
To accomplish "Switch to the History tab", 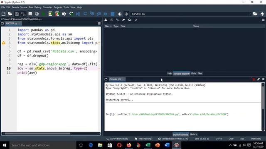I will click(x=193, y=134).
